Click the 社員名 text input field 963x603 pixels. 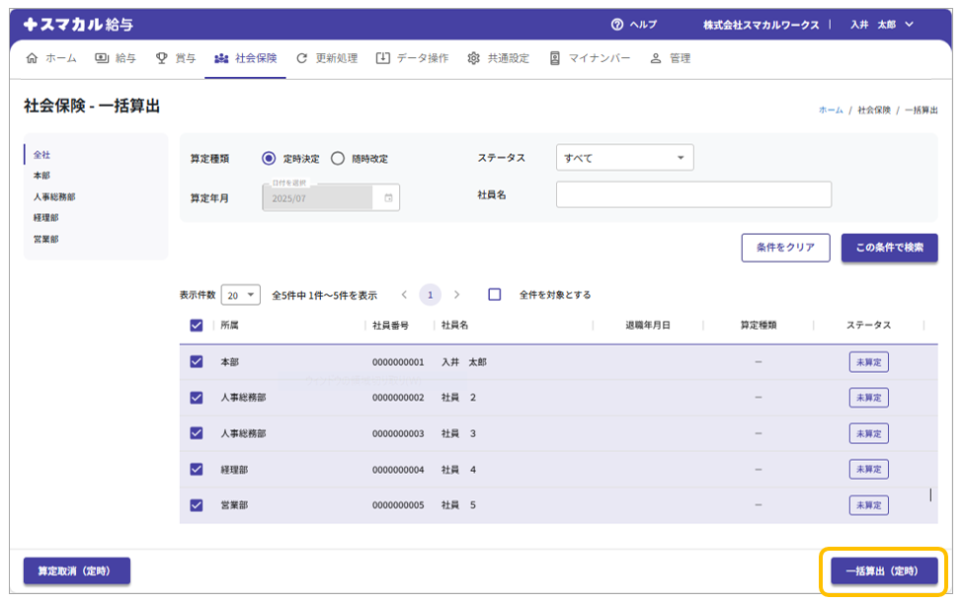[x=693, y=194]
